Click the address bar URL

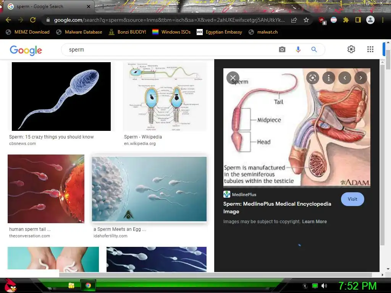[169, 20]
